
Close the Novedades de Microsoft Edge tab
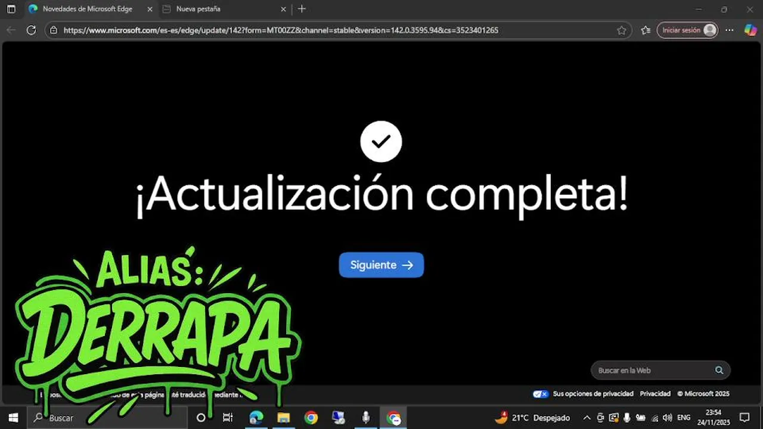(x=150, y=9)
